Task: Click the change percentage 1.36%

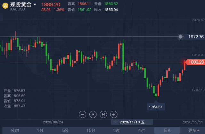Action: point(59,10)
